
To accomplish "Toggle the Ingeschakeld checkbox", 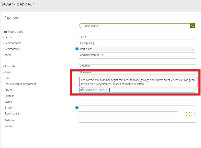I will click(x=6, y=32).
